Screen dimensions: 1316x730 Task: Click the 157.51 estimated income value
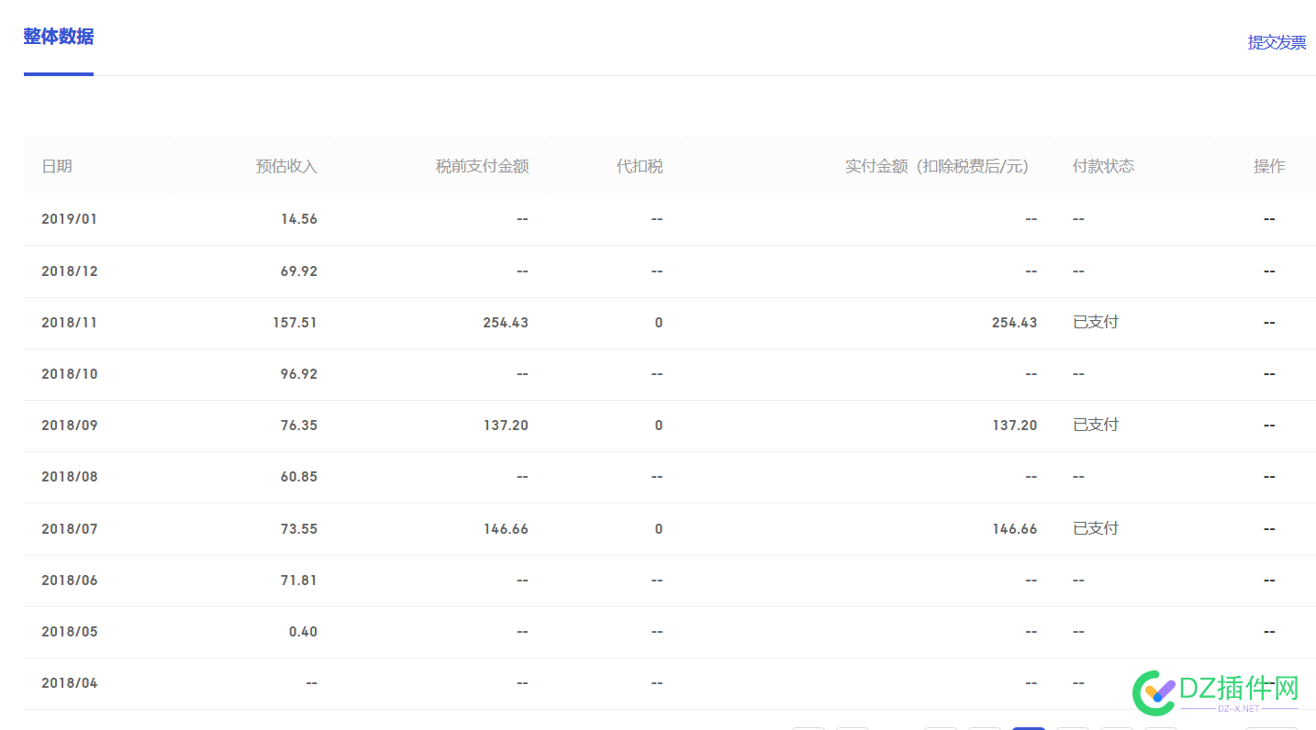point(296,323)
